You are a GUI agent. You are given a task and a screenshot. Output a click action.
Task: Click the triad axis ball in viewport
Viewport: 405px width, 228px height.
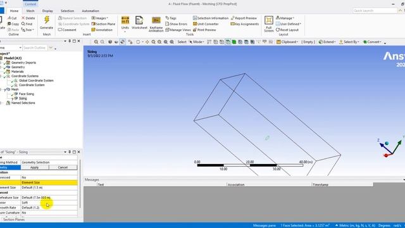387,143
